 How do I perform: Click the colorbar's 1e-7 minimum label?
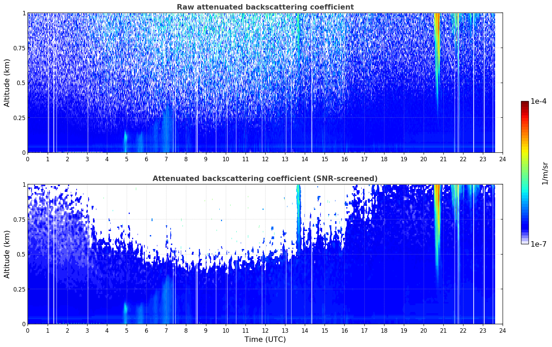(x=538, y=244)
